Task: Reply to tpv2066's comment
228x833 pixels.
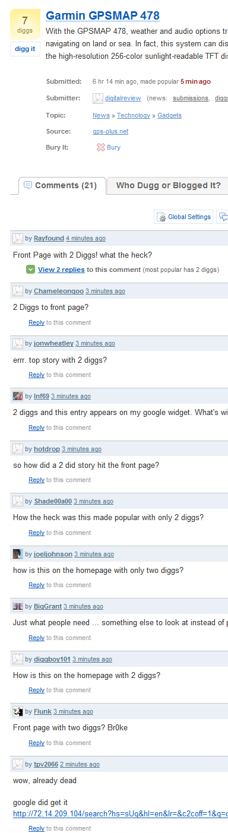Action: click(36, 828)
